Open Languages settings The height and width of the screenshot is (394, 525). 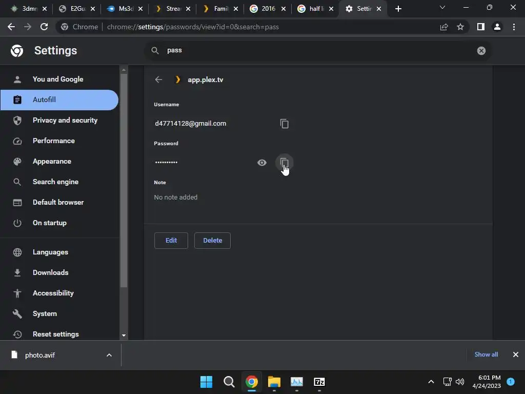coord(59,252)
